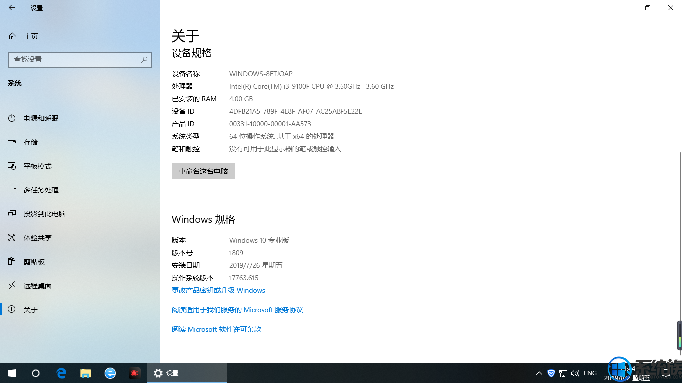The height and width of the screenshot is (383, 682).
Task: Open 更改产品密钥或升级 Windows link
Action: [x=218, y=290]
